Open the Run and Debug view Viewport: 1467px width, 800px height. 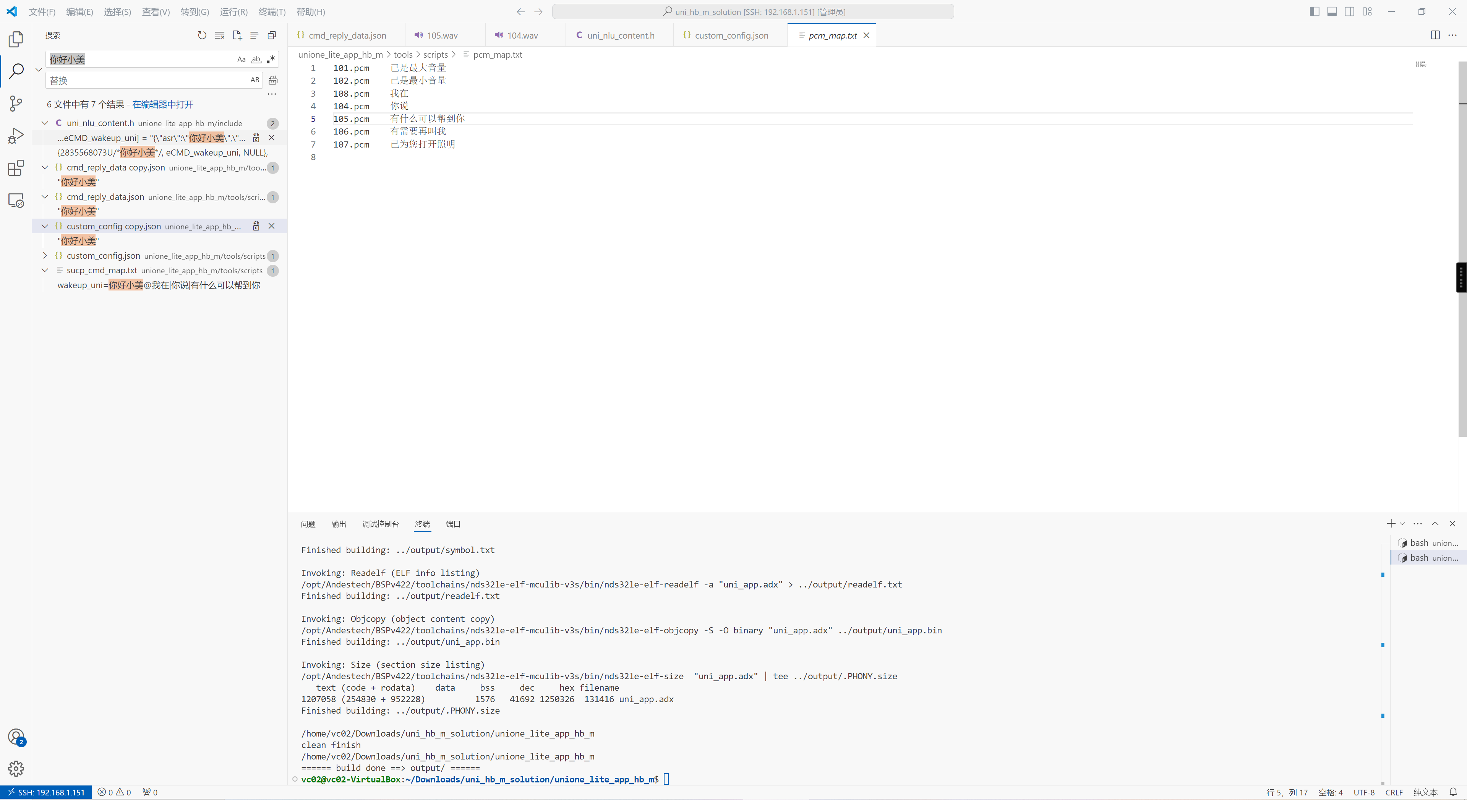click(16, 136)
